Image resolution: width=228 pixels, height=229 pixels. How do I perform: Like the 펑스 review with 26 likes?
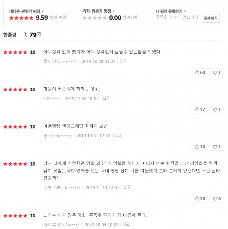pos(200,147)
